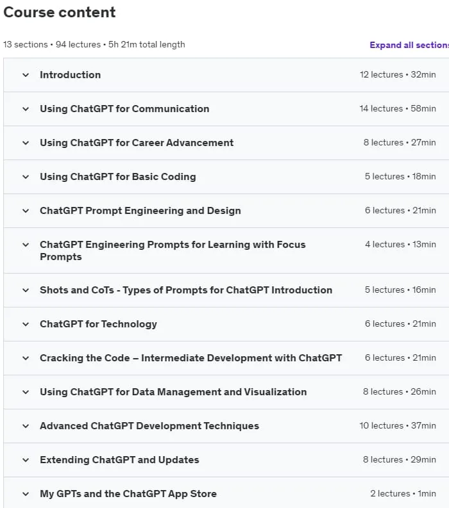
Task: Click chevron beside Data Management and Visualization
Action: point(26,393)
